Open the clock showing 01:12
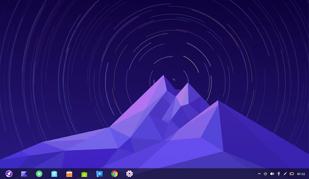The width and height of the screenshot is (309, 179). pyautogui.click(x=301, y=174)
